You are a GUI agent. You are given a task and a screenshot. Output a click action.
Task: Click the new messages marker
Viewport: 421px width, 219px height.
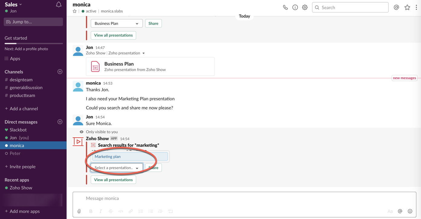pos(404,78)
